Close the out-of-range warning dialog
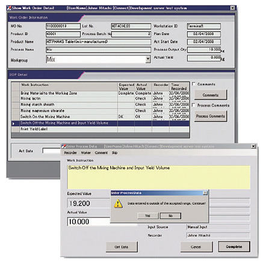Viewport: 263px width, 271px height. tap(205, 193)
